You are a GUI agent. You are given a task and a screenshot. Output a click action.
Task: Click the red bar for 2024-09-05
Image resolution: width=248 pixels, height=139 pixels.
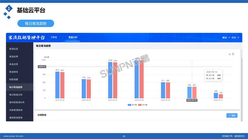pyautogui.click(x=62, y=85)
